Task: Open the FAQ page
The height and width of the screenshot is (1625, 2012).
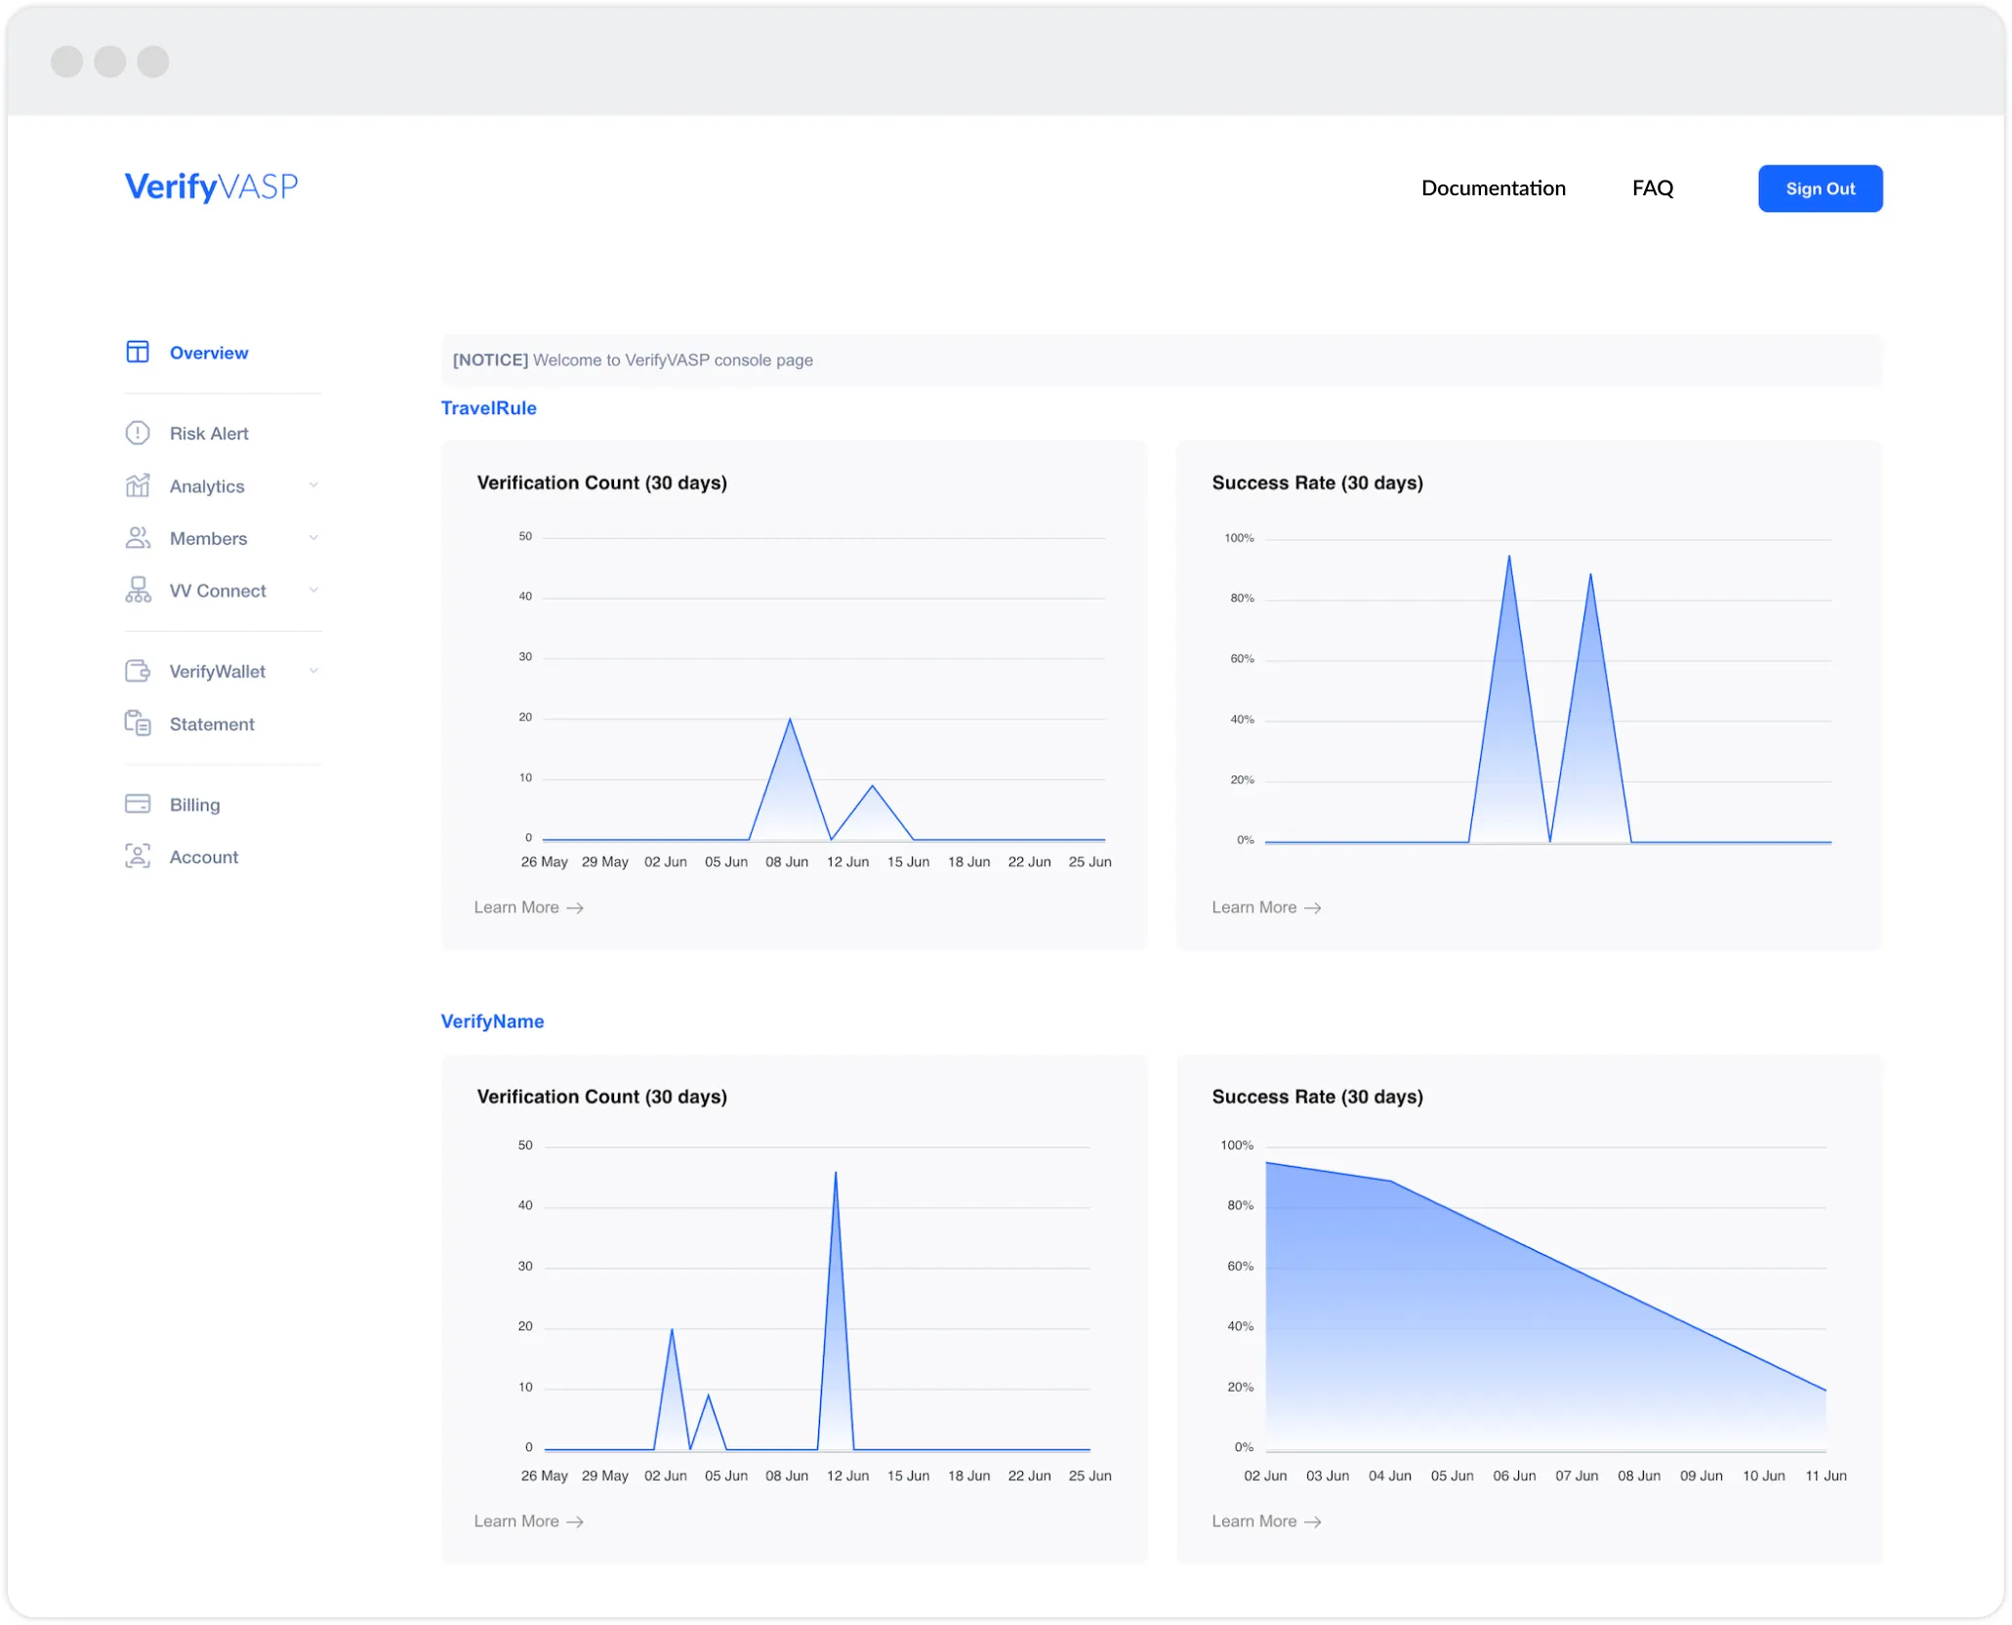Action: coord(1652,188)
